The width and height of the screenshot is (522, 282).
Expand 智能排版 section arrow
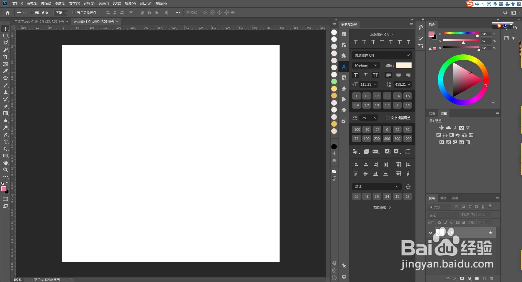390,207
